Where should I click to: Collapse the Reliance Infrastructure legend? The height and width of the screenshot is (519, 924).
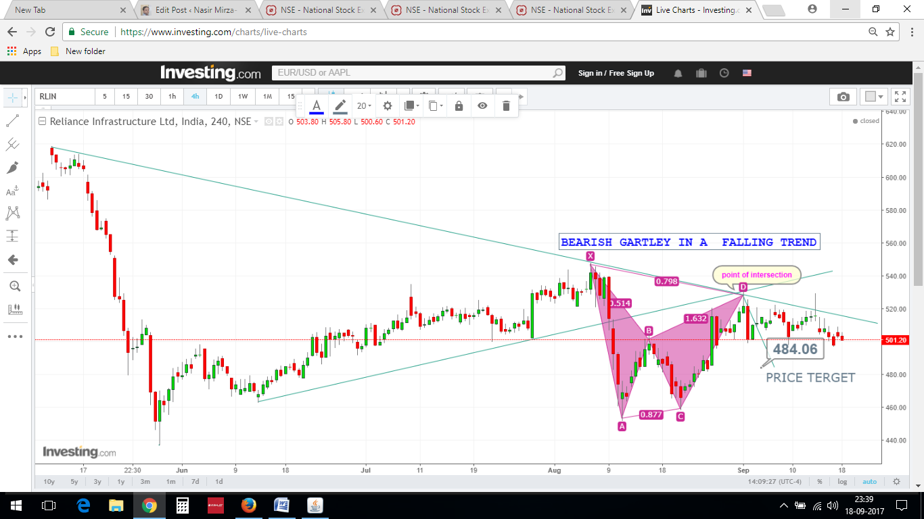[43, 122]
